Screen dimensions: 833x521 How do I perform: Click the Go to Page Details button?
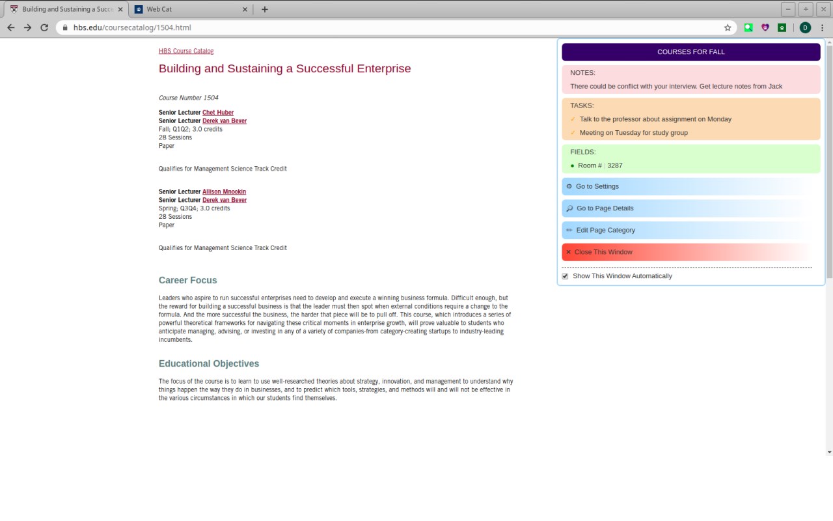[690, 208]
